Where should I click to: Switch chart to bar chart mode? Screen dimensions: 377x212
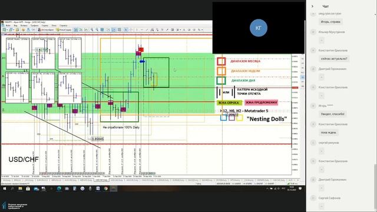pos(76,30)
